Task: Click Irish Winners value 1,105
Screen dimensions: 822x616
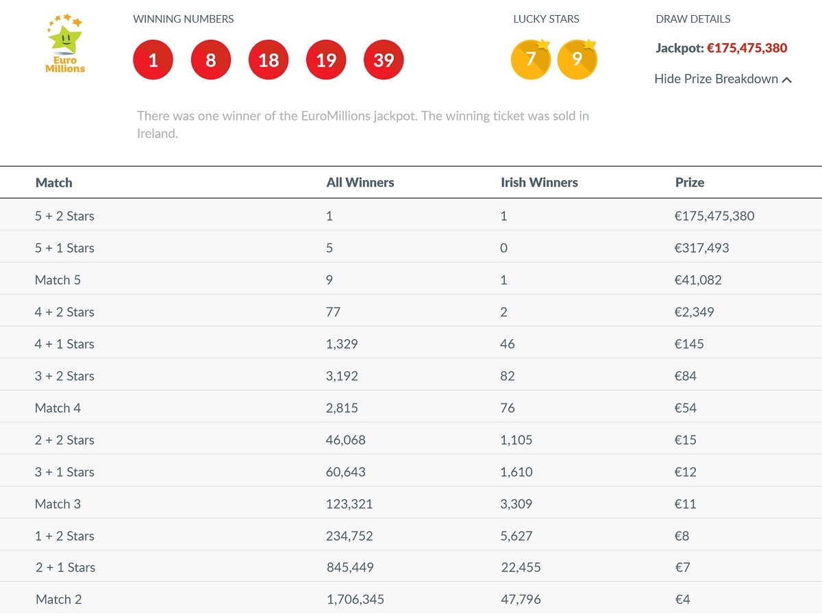Action: coord(516,440)
